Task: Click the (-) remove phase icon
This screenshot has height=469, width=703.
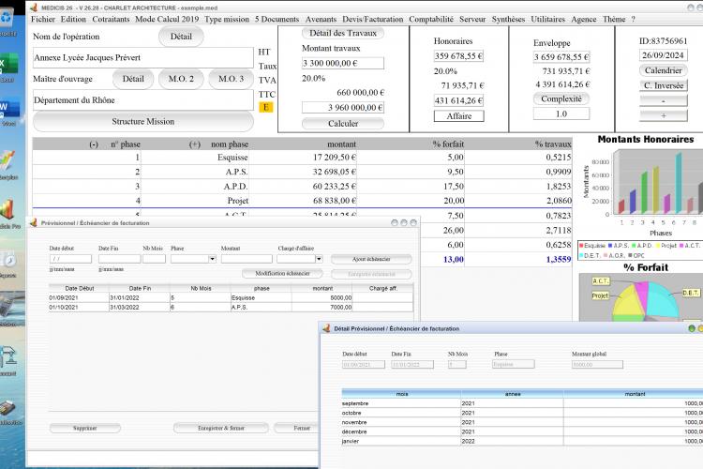Action: tap(93, 144)
